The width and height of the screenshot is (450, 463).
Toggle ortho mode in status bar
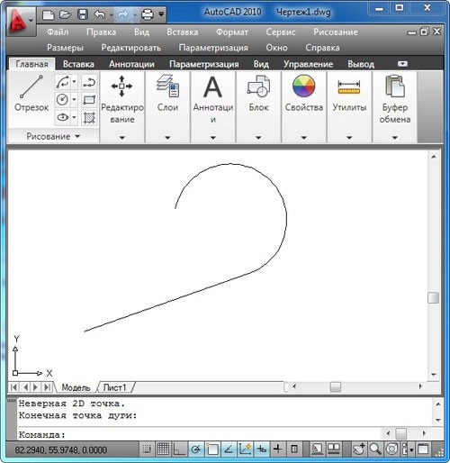click(179, 449)
